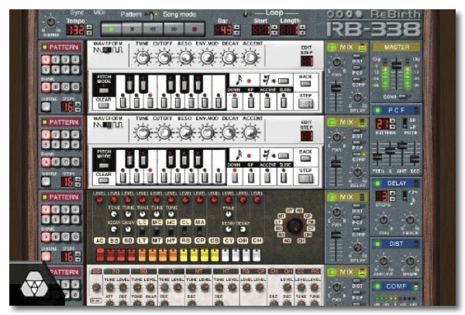Click the first synth mixer level fader

pos(336,88)
